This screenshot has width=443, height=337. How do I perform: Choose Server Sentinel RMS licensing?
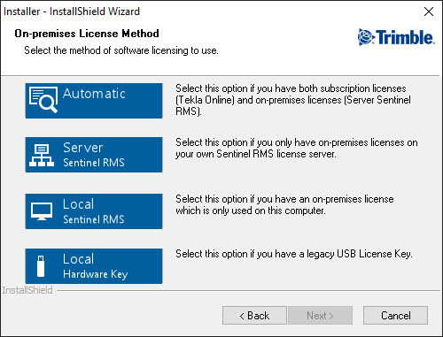point(94,155)
